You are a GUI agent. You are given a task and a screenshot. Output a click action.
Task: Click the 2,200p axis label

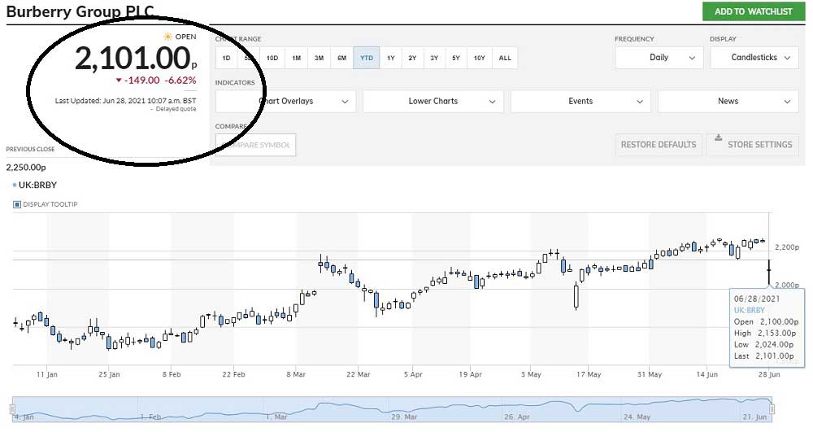[786, 247]
